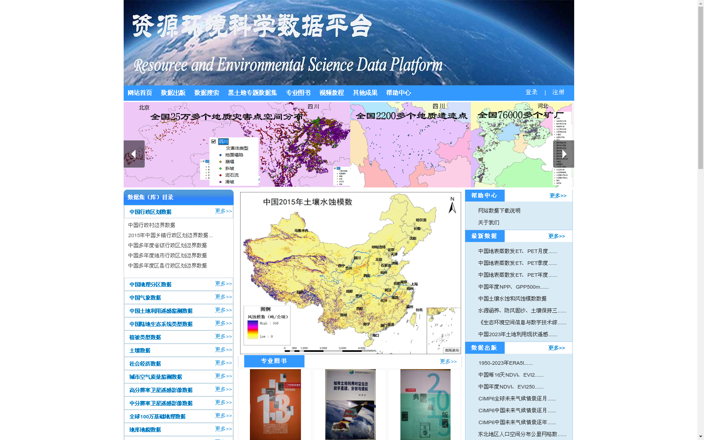Open 1950-2023年ERA5I entry
The height and width of the screenshot is (440, 704).
tap(506, 363)
